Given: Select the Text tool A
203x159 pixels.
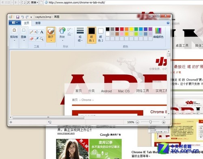Looking at the screenshot, I should pyautogui.click(x=42, y=32).
